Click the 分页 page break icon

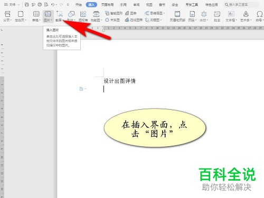(7, 14)
